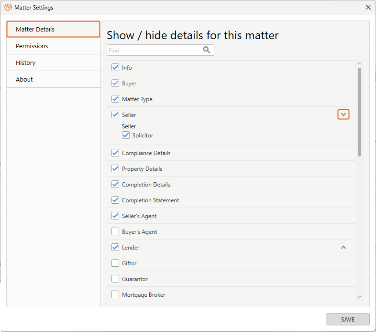Collapse the Seller section chevron

(343, 115)
